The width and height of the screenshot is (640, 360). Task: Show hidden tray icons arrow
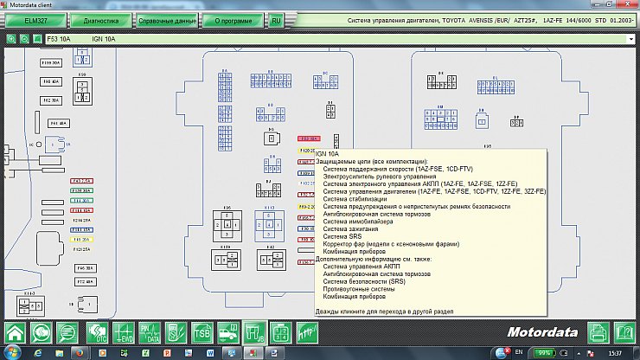pos(579,353)
